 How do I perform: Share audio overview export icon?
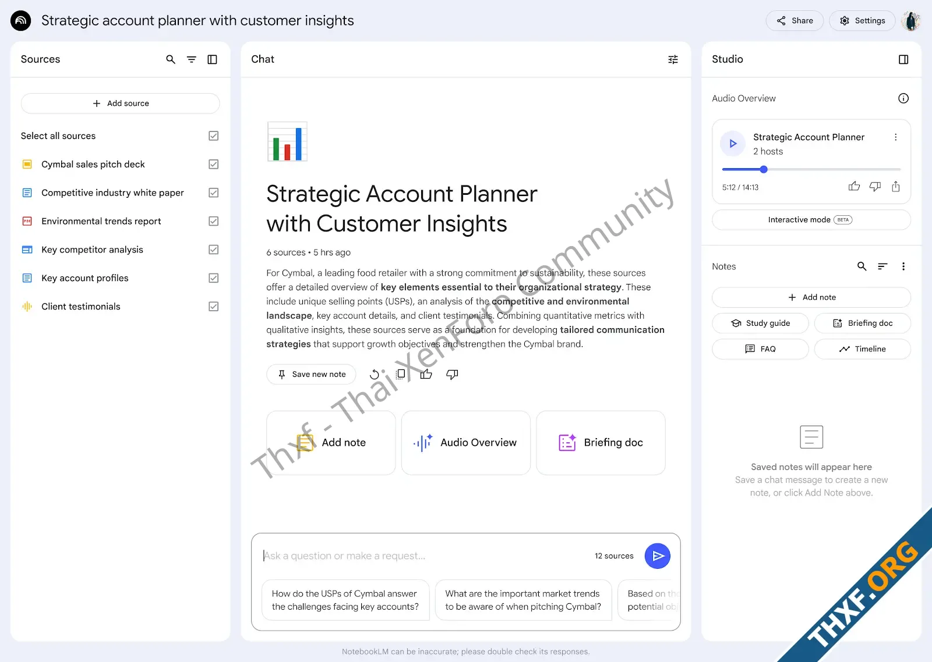pyautogui.click(x=896, y=187)
